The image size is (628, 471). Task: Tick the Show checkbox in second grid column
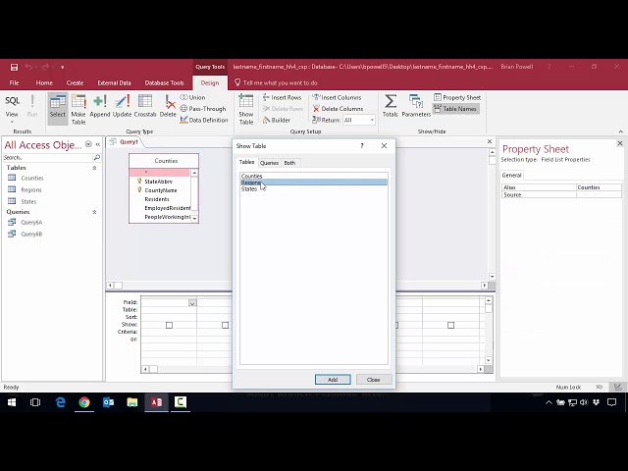[x=225, y=325]
